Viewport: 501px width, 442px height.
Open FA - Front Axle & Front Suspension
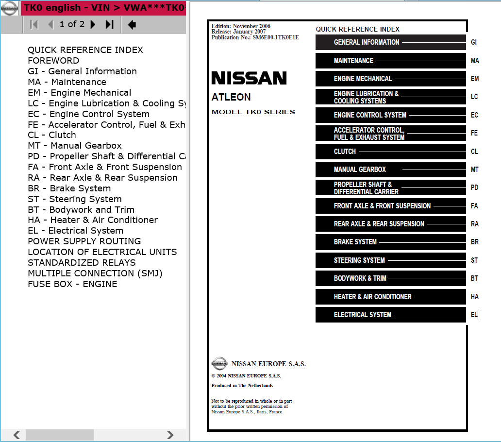[x=105, y=167]
